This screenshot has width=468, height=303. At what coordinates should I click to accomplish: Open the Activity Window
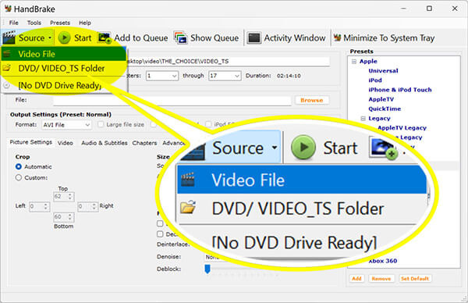[x=286, y=38]
